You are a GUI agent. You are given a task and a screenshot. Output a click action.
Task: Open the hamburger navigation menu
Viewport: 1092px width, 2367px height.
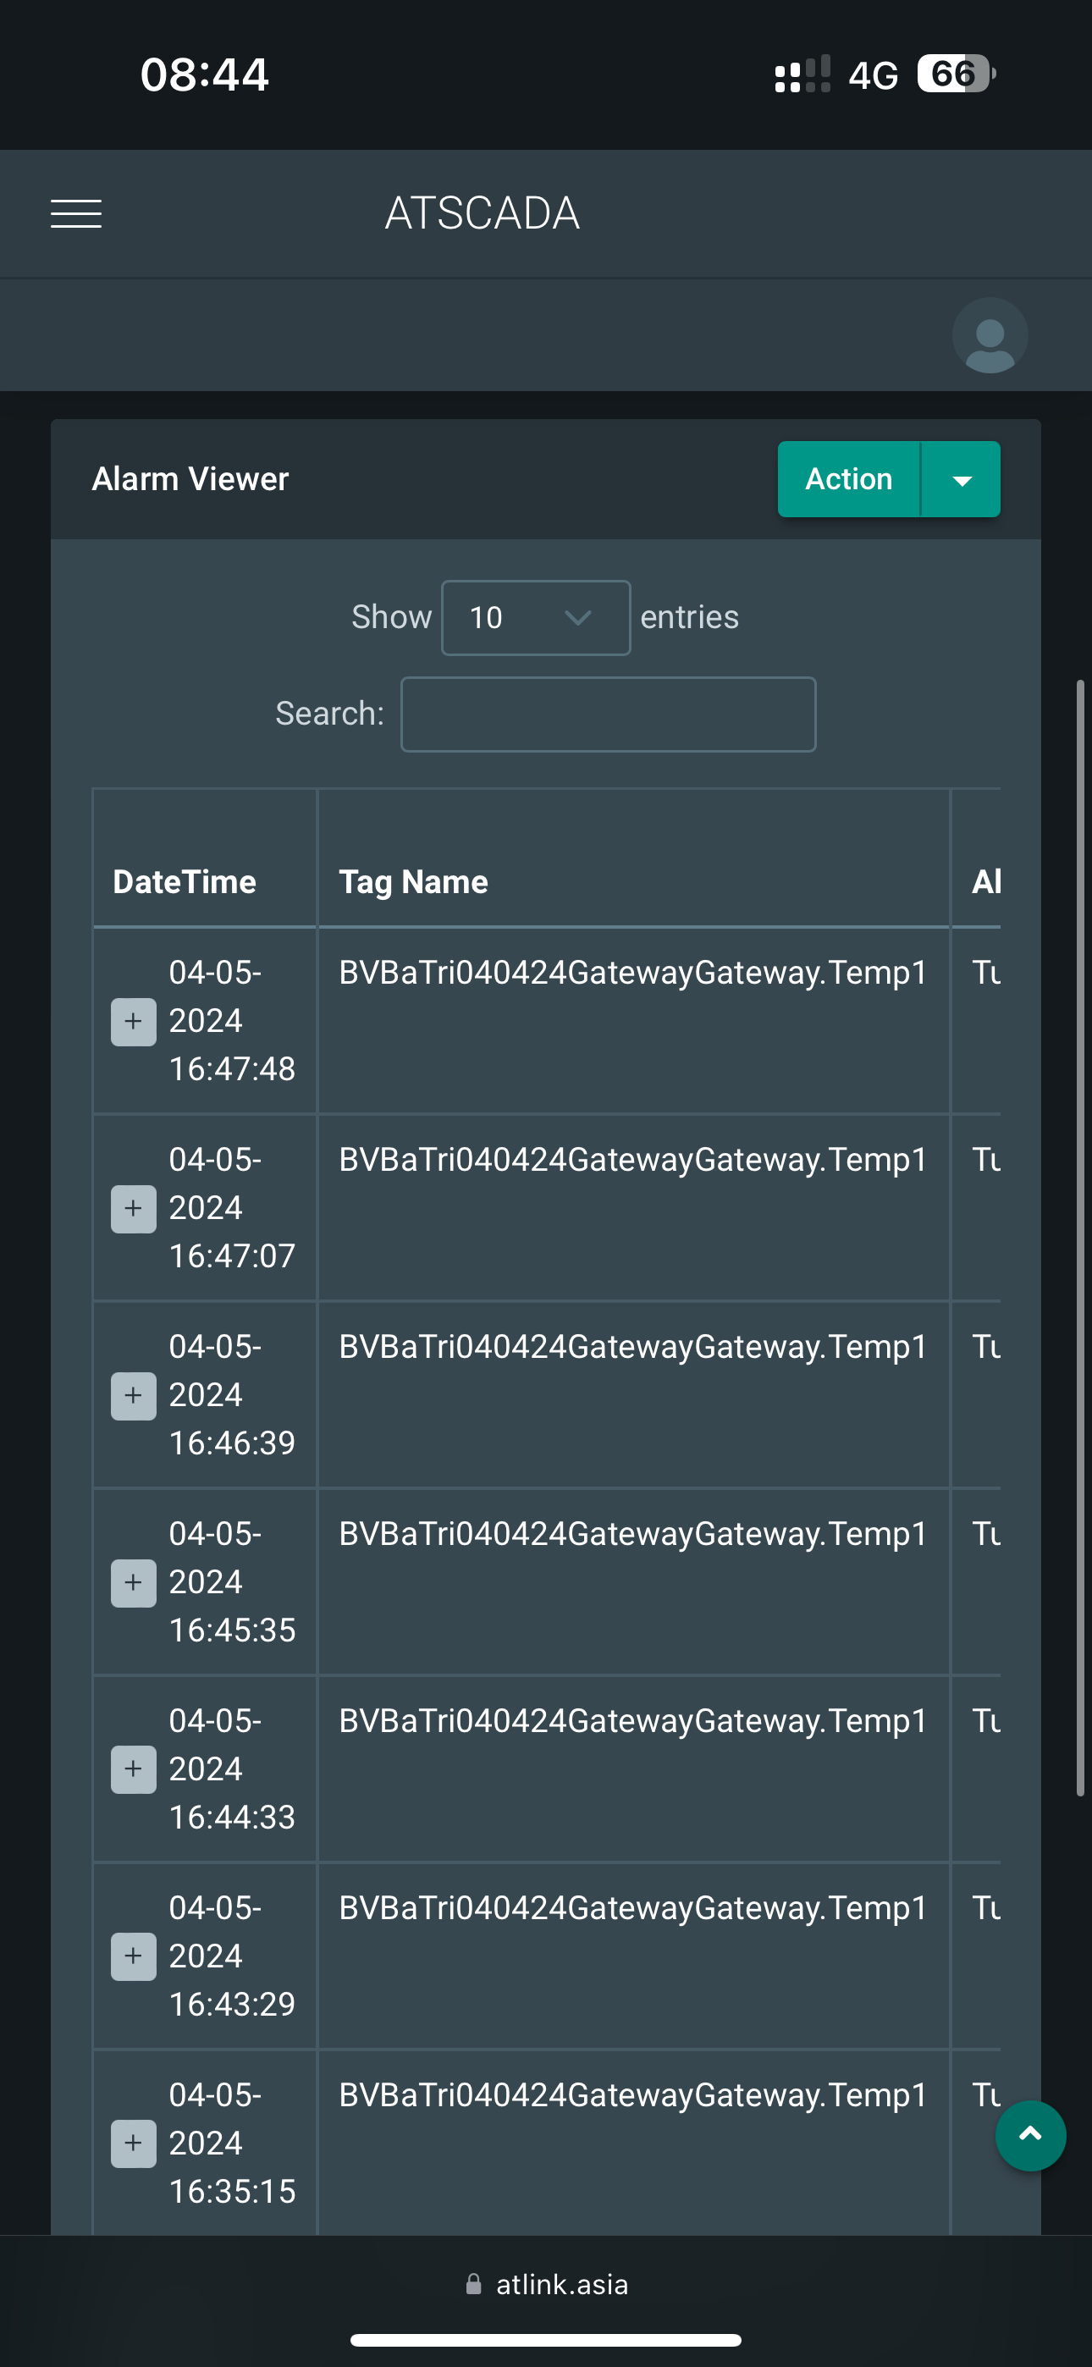point(76,213)
